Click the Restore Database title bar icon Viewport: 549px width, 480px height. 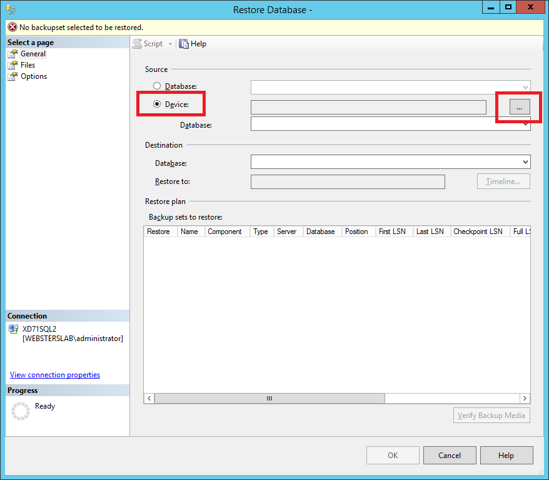(x=11, y=9)
